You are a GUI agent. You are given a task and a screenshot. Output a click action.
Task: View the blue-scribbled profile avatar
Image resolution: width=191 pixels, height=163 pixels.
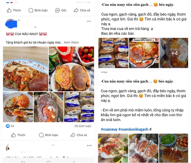[11, 24]
